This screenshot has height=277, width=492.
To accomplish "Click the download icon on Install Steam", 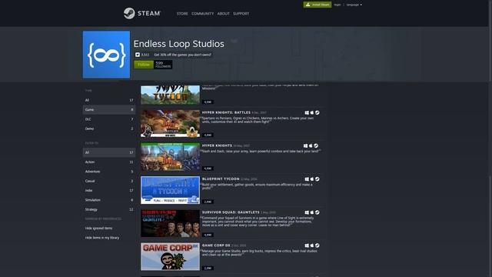I will click(x=307, y=5).
